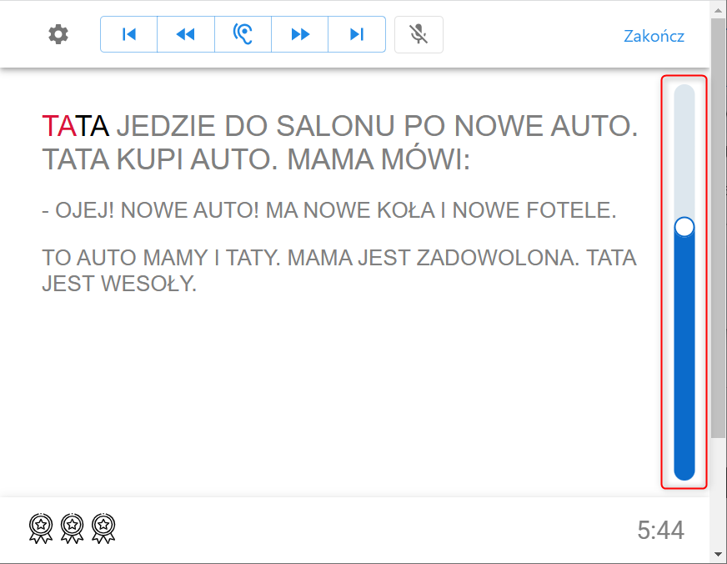Click the vertical slider's round handle

684,227
